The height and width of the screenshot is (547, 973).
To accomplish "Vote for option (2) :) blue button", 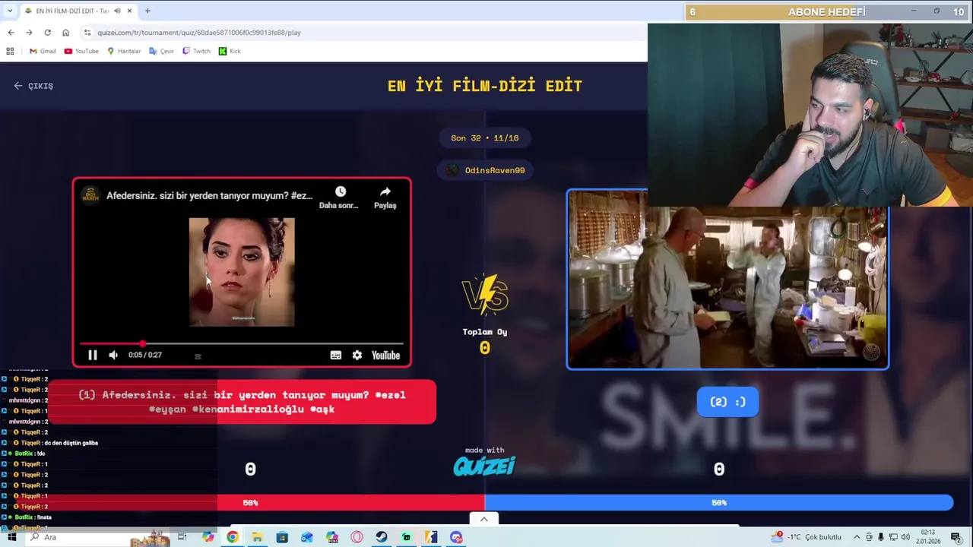I will [x=727, y=402].
